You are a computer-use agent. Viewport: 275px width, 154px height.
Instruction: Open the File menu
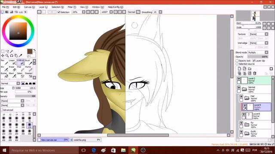pos(6,7)
